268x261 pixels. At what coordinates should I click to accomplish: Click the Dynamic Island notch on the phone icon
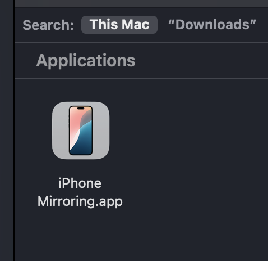tap(81, 109)
